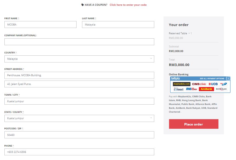Click 'Click here to enter your code' link
Image resolution: width=236 pixels, height=160 pixels.
(128, 5)
